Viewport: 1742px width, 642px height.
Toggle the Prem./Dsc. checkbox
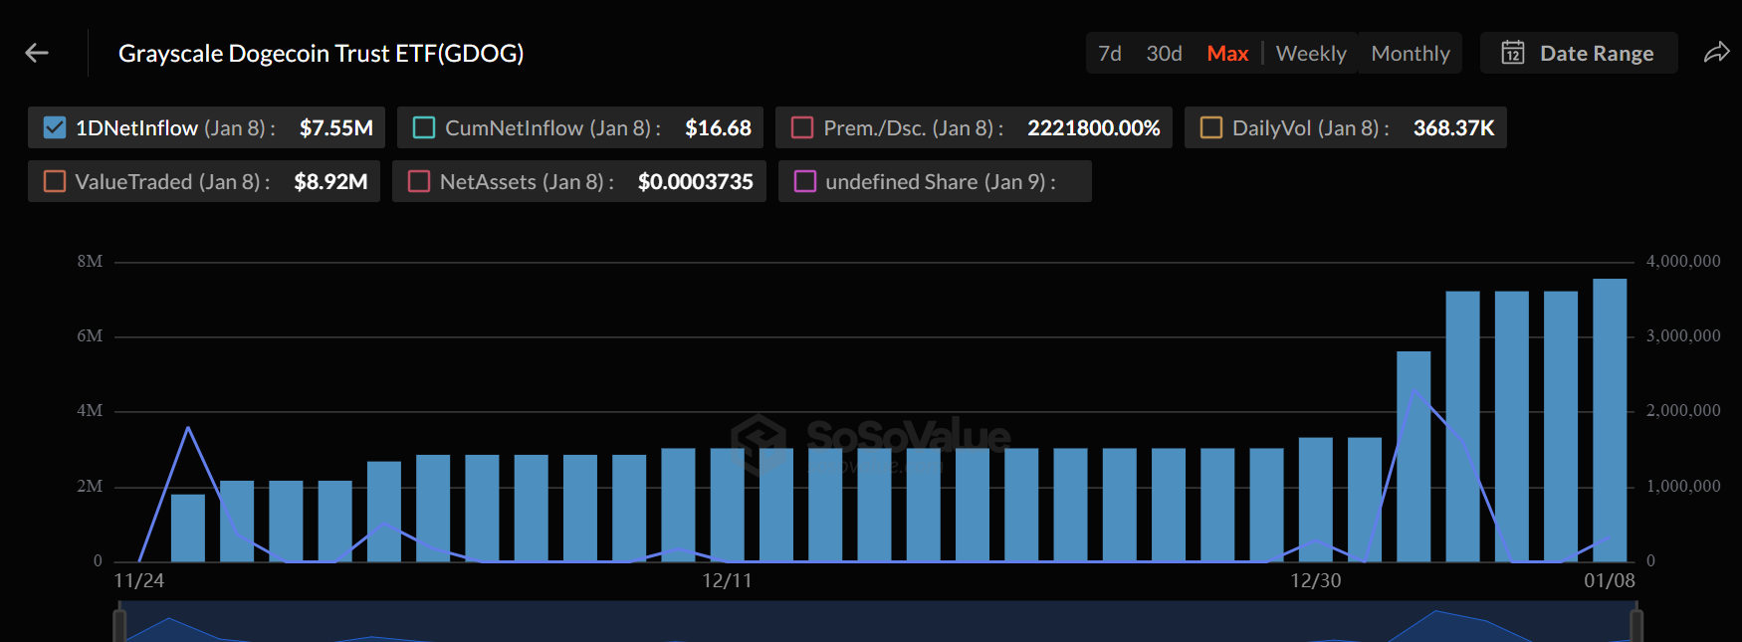click(802, 128)
